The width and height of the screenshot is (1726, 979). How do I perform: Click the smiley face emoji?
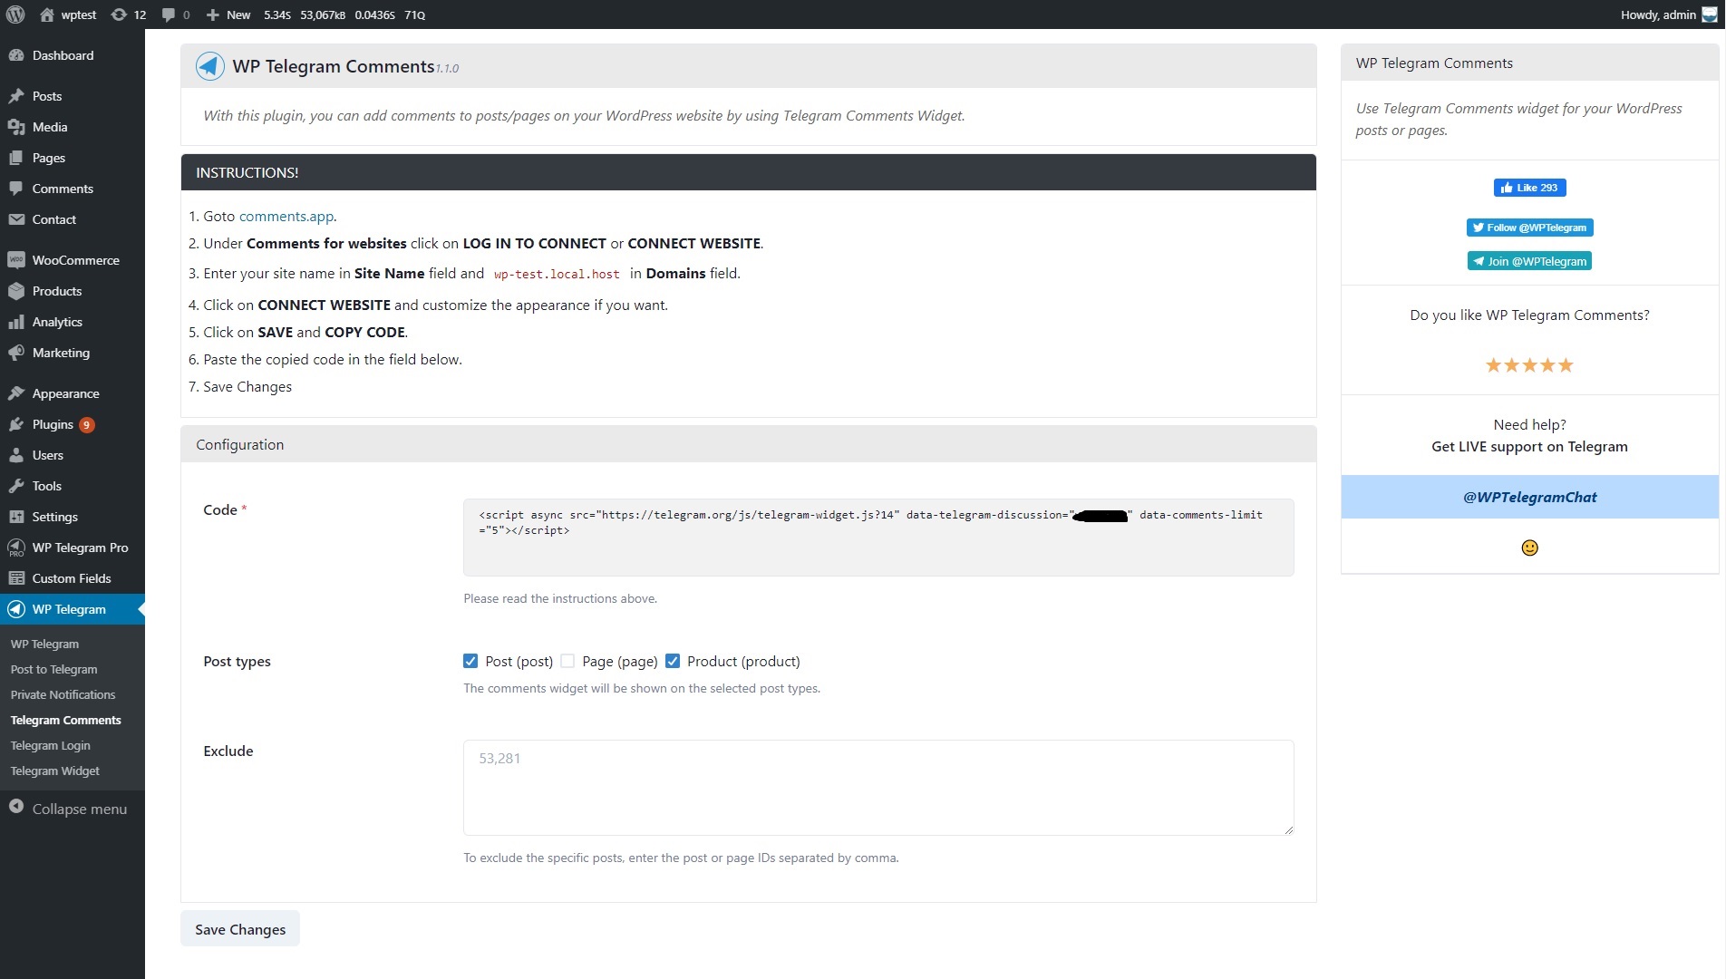[1529, 548]
